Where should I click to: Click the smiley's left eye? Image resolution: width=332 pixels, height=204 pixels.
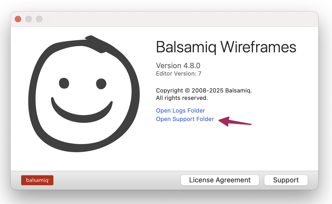pyautogui.click(x=64, y=83)
